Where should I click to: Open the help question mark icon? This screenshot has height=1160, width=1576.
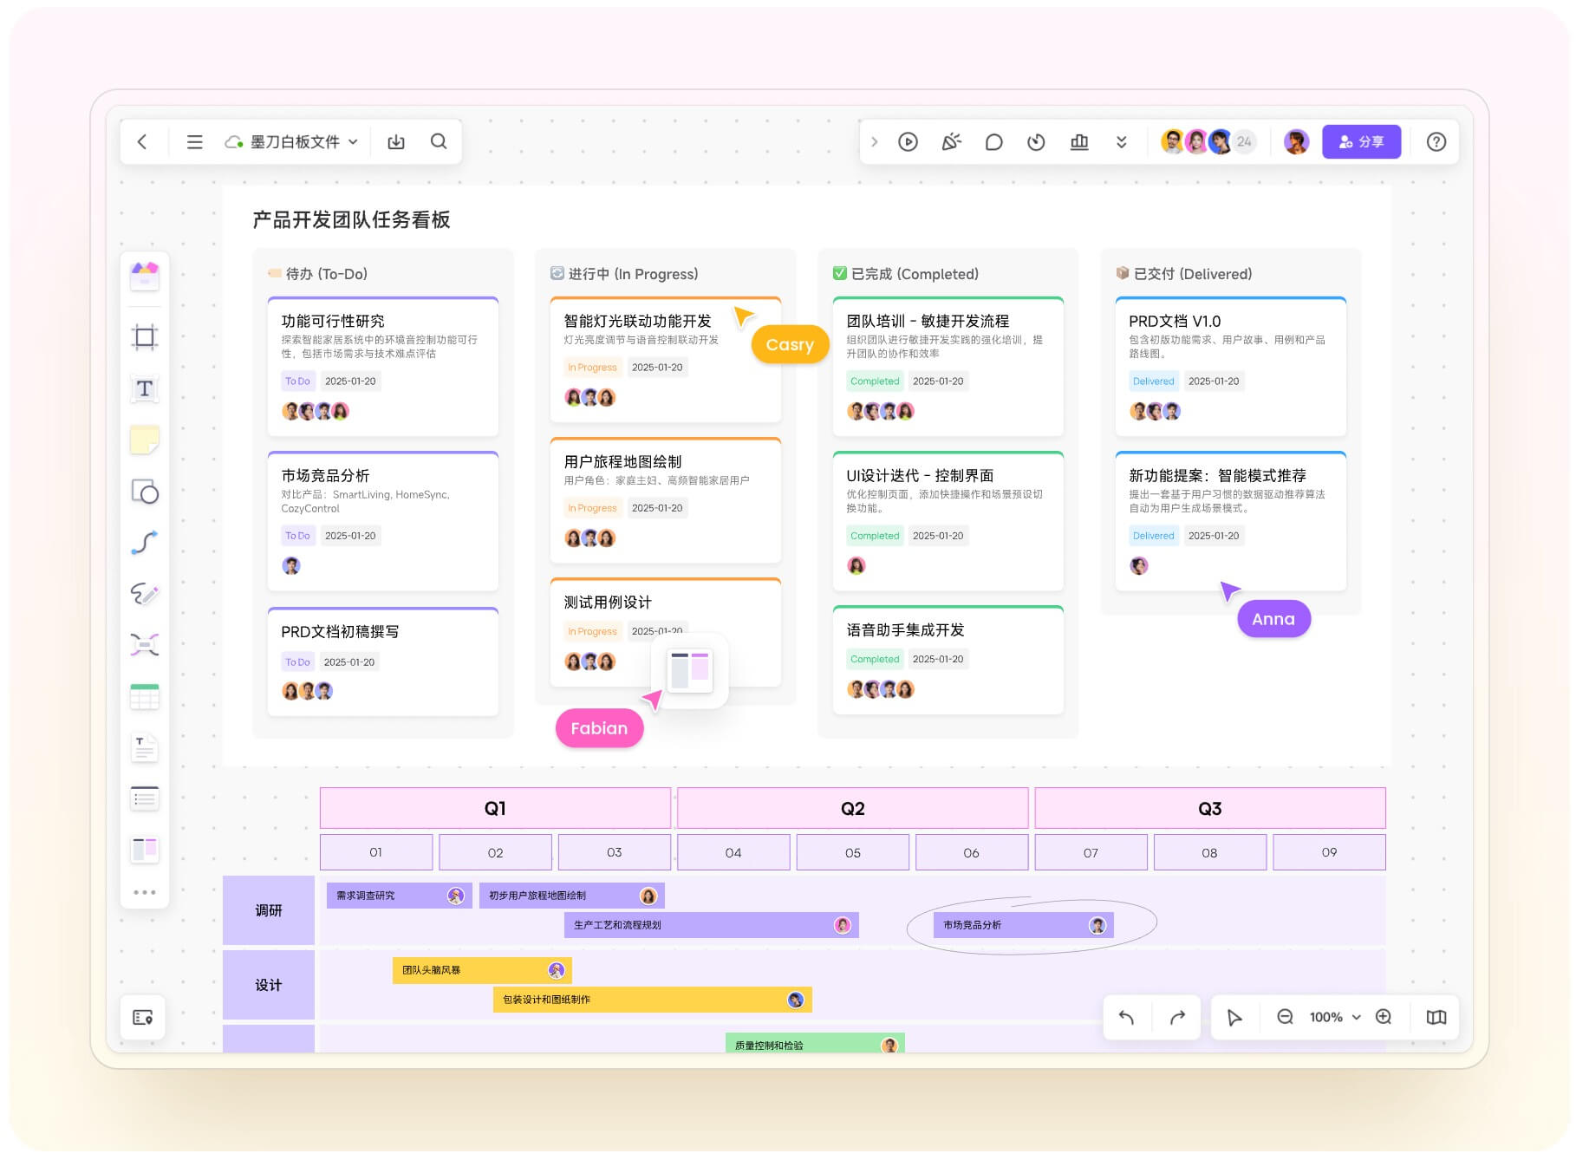(x=1436, y=141)
